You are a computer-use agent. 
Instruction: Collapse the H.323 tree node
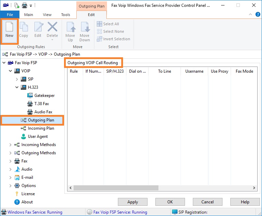[17, 87]
